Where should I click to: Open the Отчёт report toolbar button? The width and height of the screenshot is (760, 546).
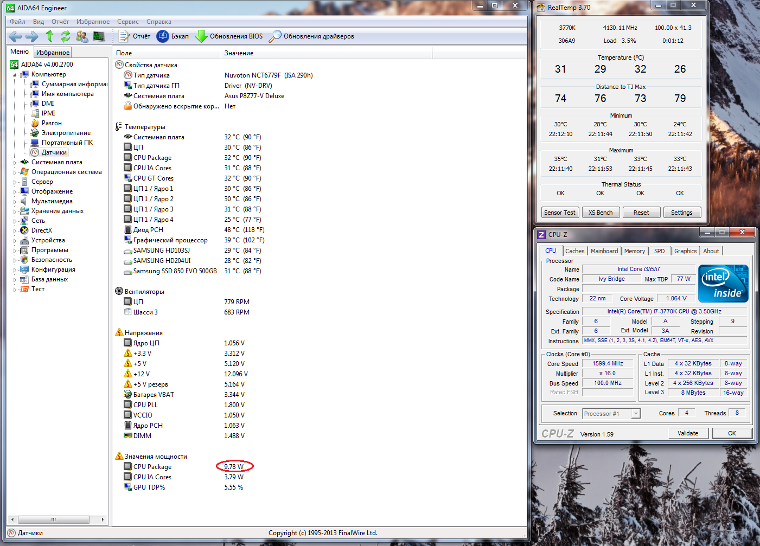[x=135, y=36]
